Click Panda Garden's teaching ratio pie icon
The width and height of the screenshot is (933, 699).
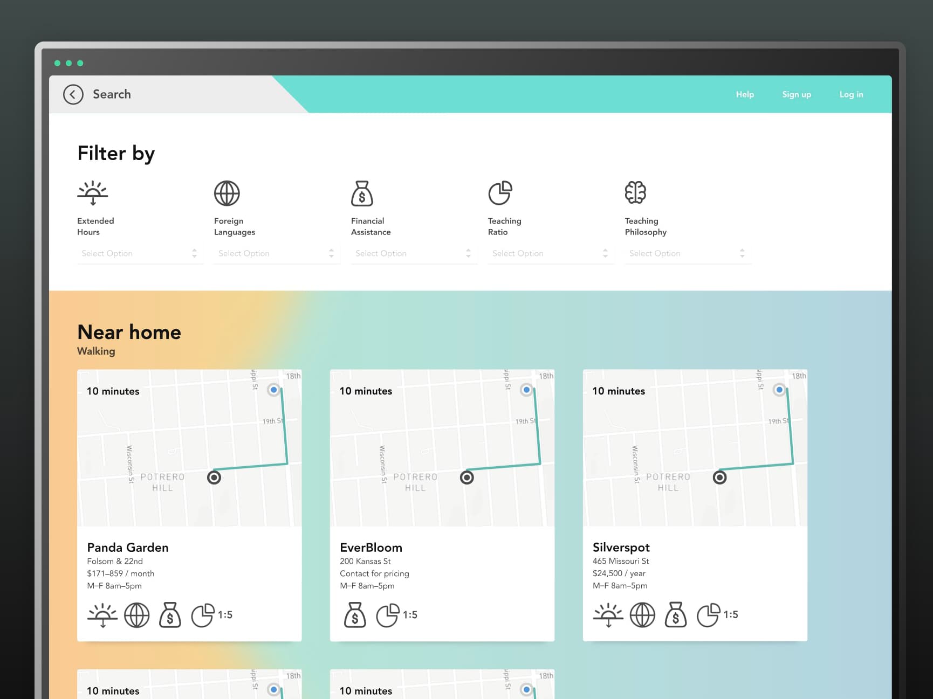coord(203,615)
